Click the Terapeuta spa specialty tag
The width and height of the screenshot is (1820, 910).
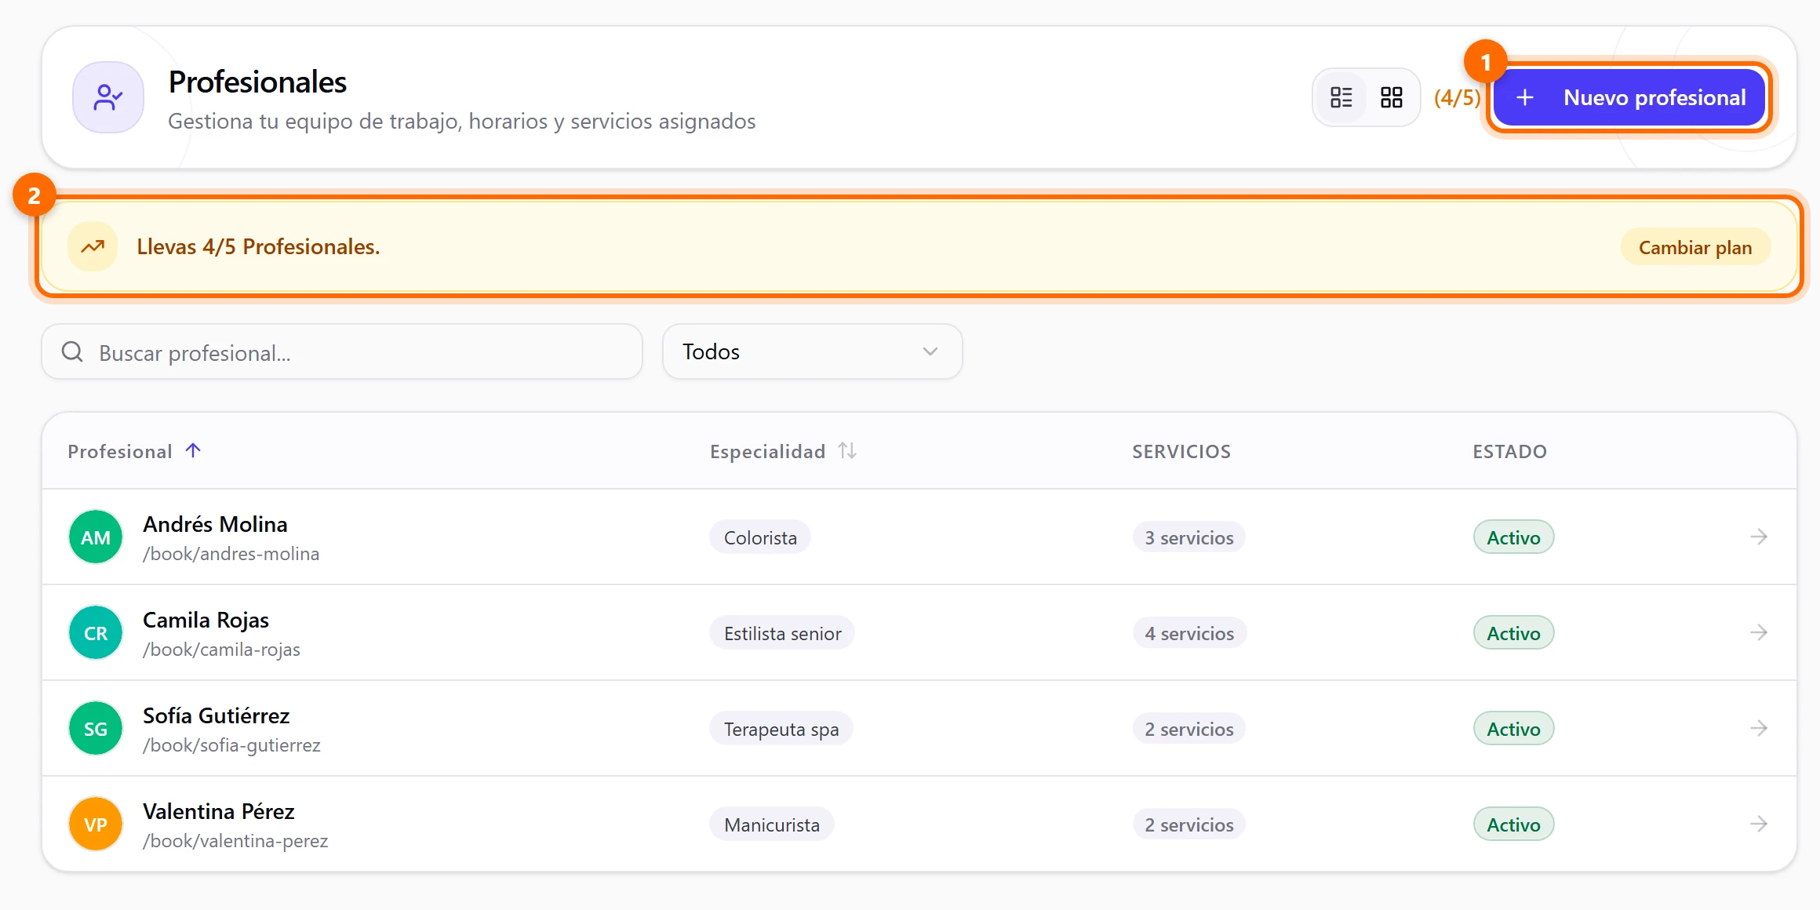coord(781,729)
